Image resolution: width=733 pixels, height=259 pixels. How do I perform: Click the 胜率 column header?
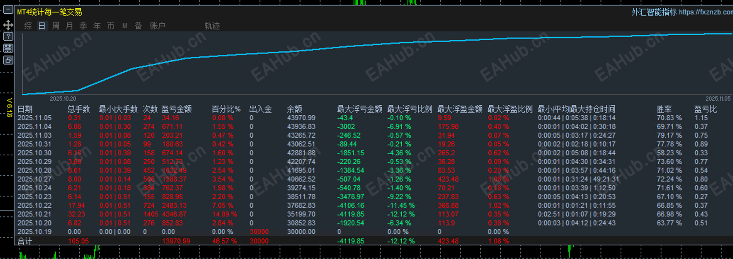tap(664, 109)
